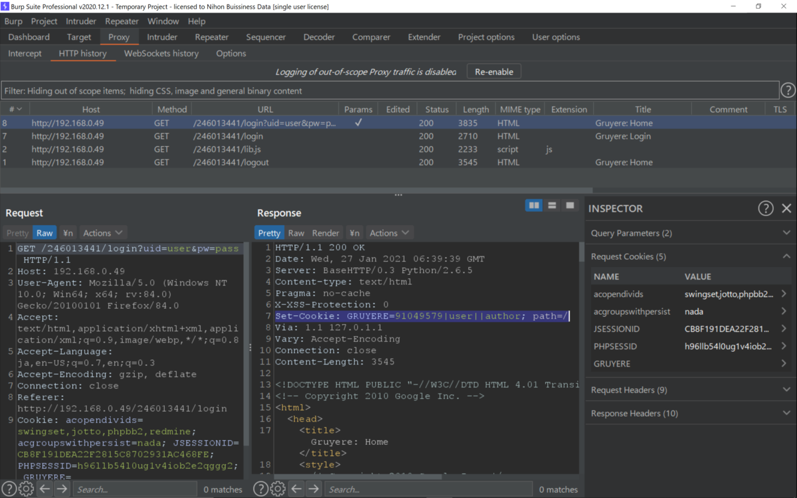Open the filter help question icon

point(788,90)
